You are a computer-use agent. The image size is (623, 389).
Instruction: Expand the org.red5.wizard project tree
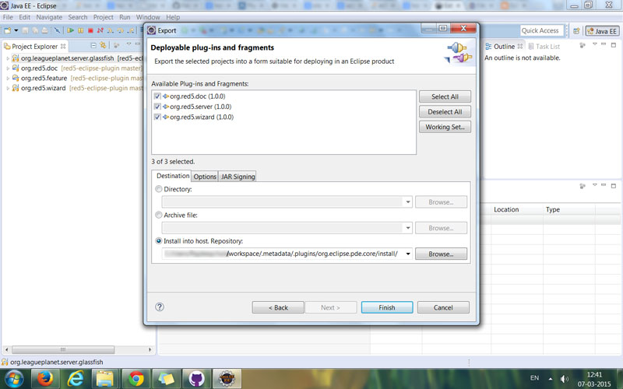[x=8, y=88]
